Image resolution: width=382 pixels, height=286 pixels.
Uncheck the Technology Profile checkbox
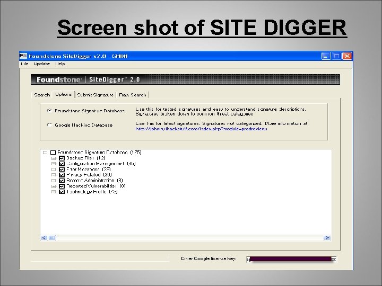click(62, 192)
